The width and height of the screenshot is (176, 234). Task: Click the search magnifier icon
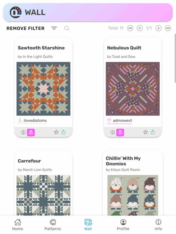[67, 28]
